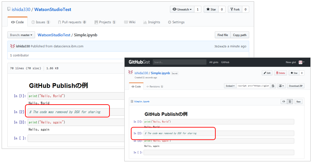Click the GitHubGist logo
This screenshot has height=162, width=313.
139,62
